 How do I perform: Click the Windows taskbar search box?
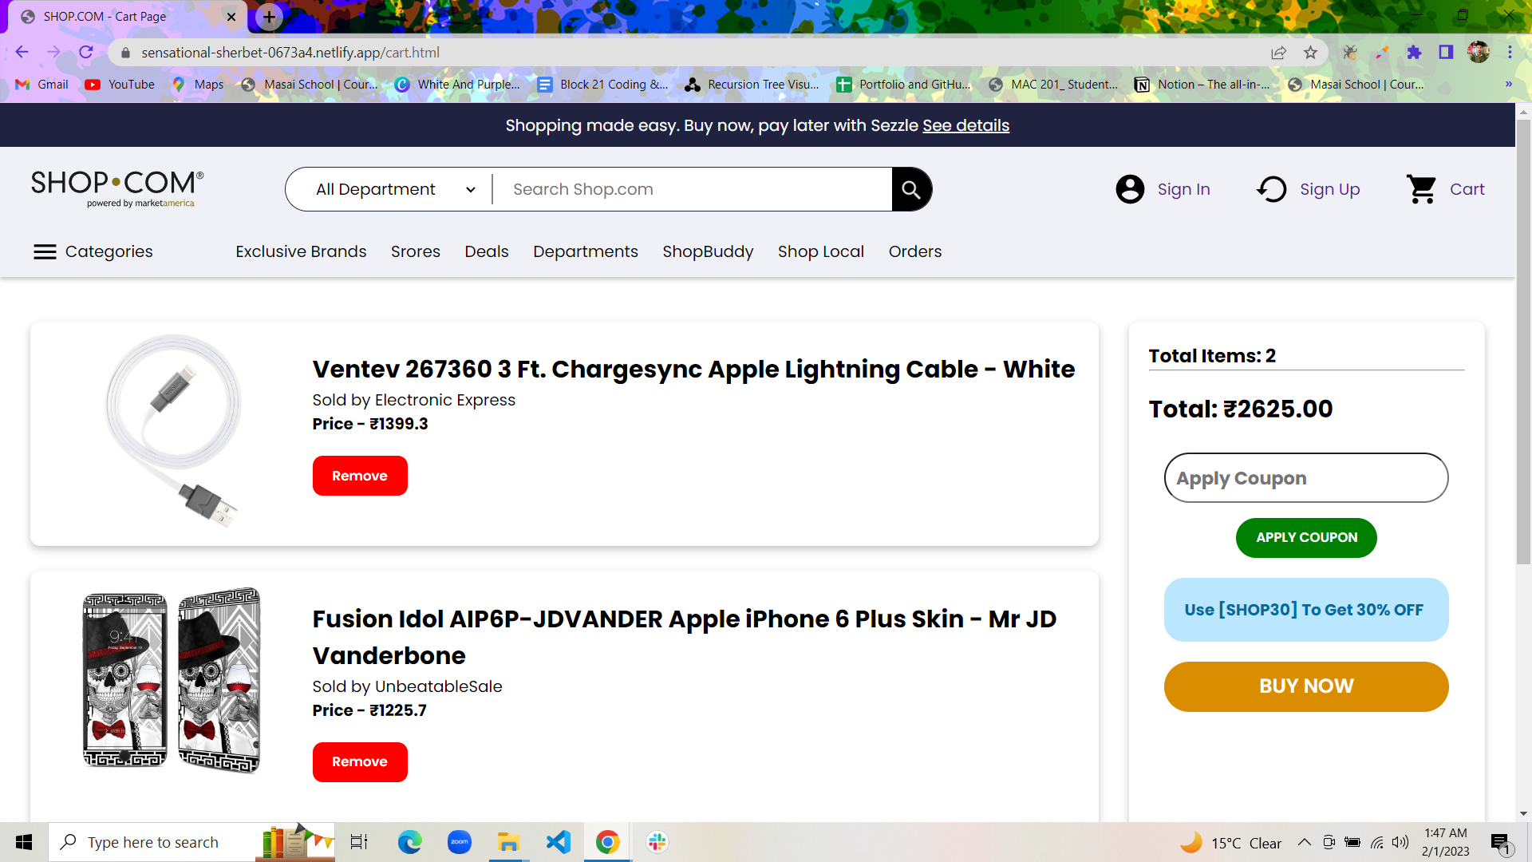click(152, 842)
